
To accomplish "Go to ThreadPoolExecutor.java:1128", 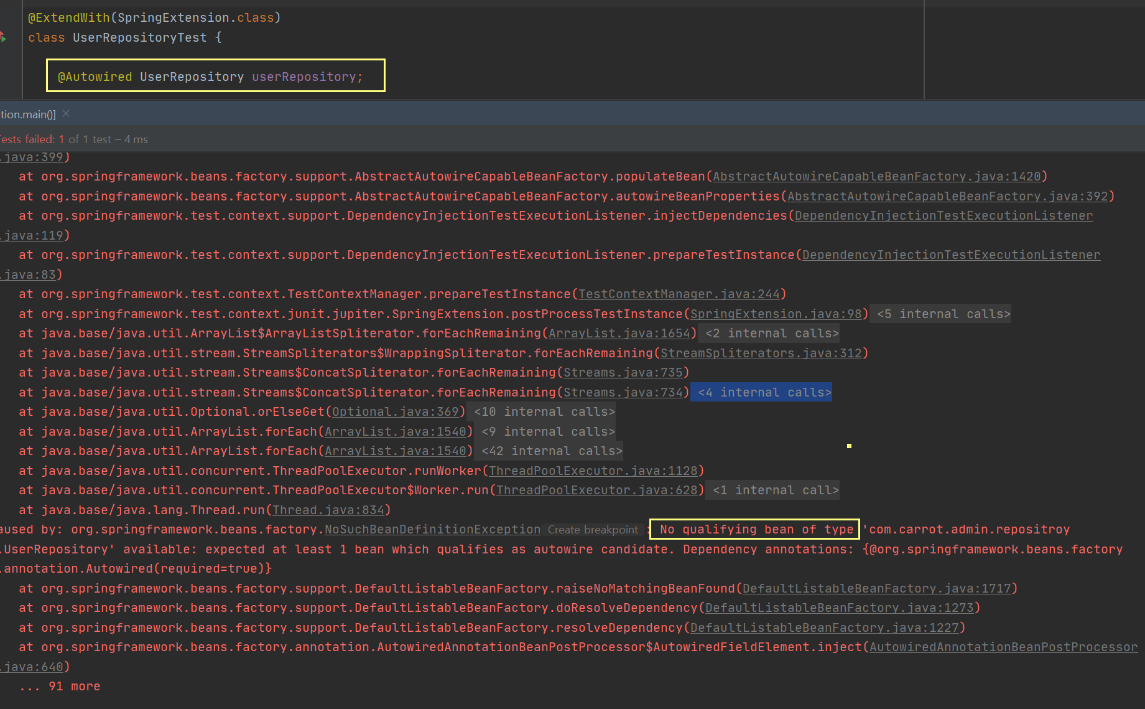I will tap(593, 471).
